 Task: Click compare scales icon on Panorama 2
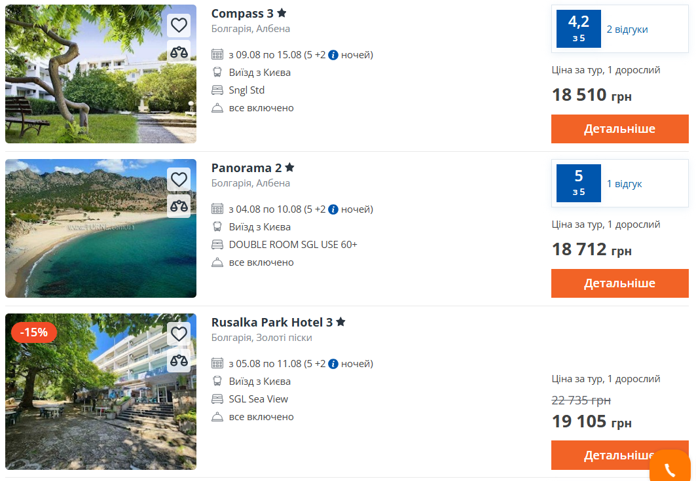click(x=179, y=205)
